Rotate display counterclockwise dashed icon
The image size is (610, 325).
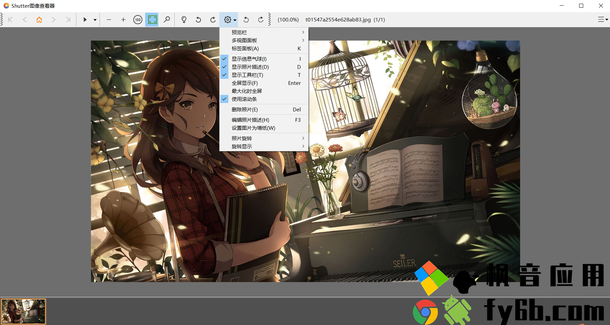coord(246,20)
